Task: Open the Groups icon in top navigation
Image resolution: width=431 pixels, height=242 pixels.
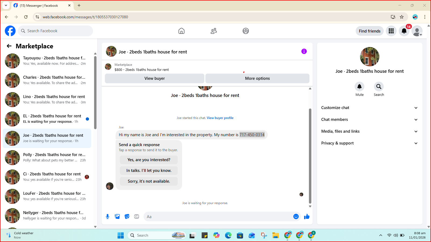Action: (x=246, y=31)
